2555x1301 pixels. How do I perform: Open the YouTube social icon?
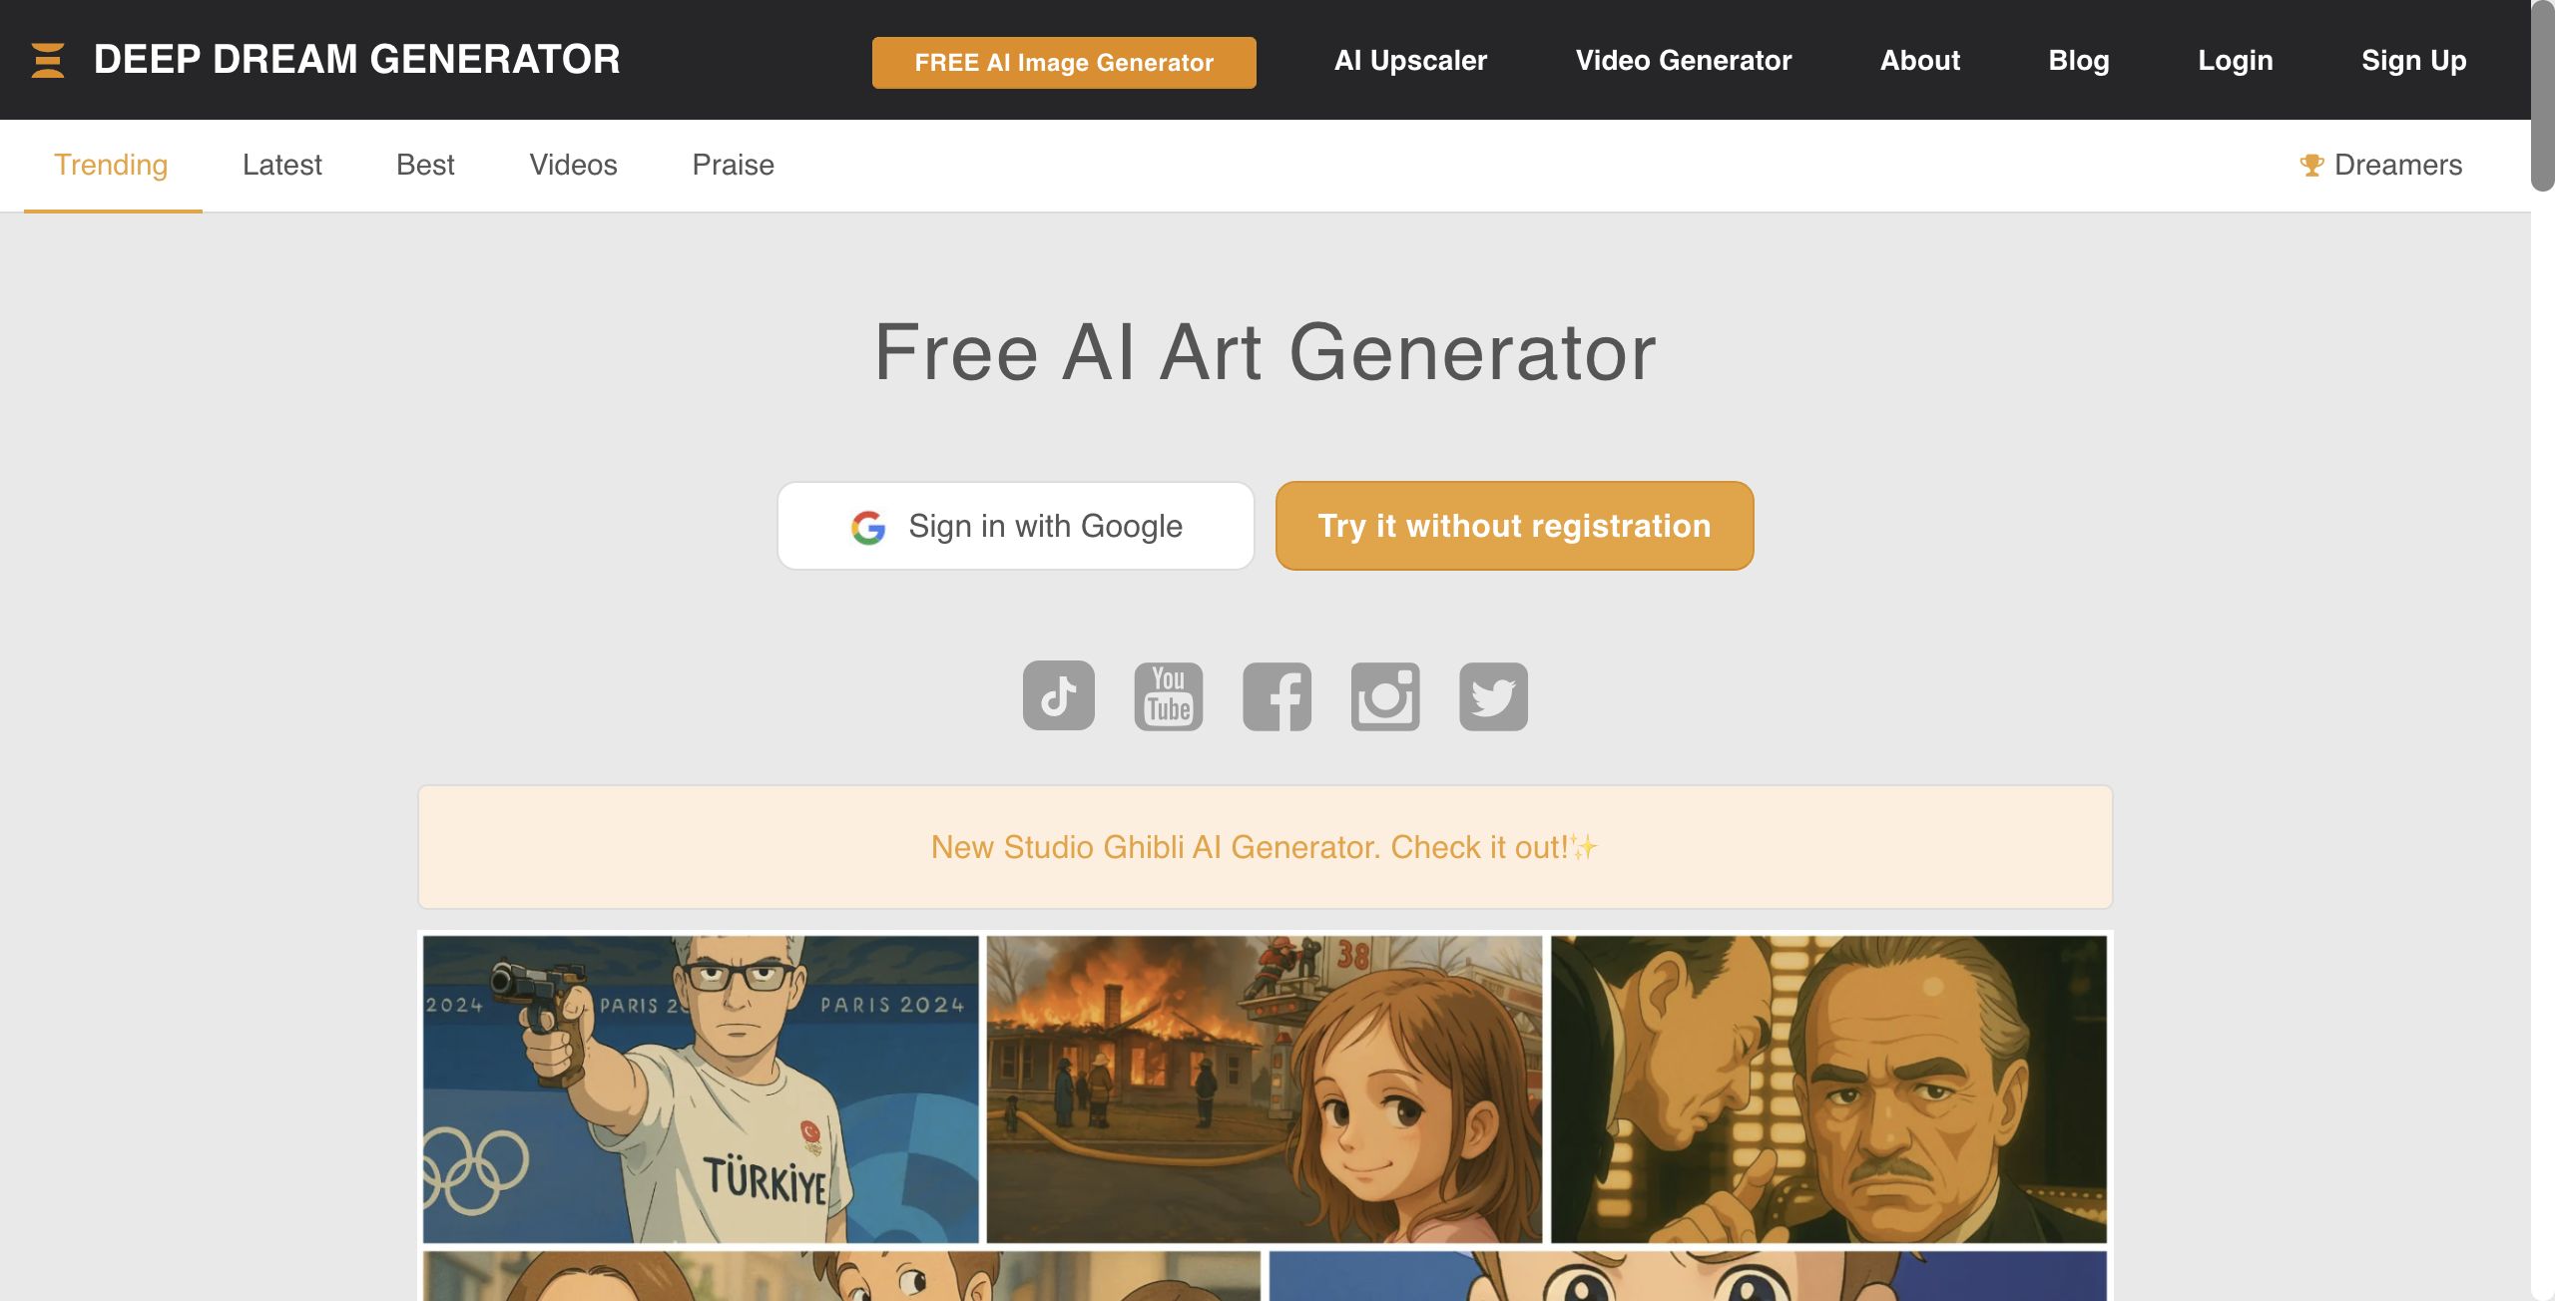(x=1168, y=695)
